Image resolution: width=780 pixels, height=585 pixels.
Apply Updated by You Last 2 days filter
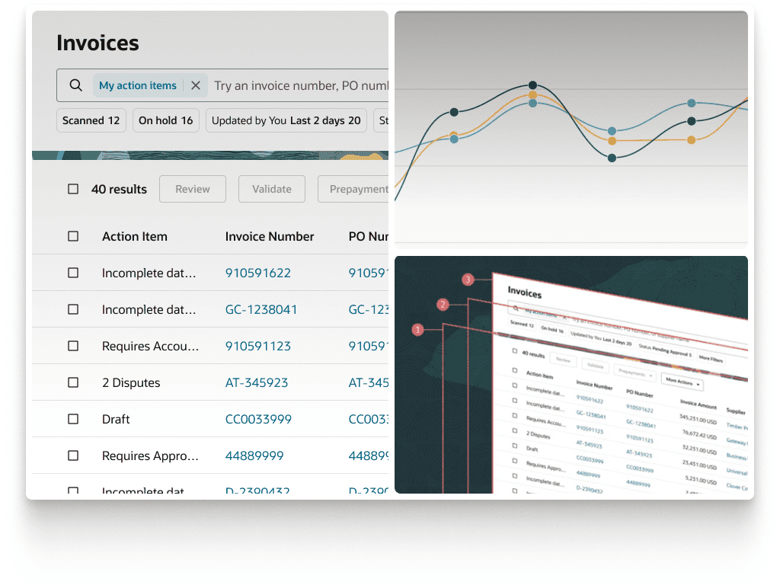tap(286, 120)
